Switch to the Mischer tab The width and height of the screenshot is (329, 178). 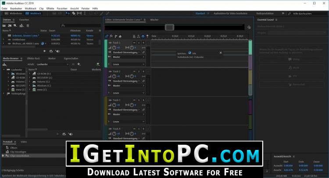pos(154,20)
